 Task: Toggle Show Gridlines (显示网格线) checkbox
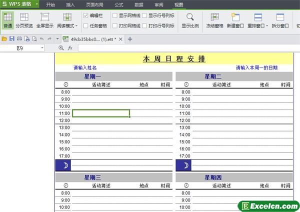point(115,16)
